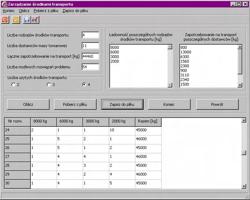Image resolution: width=250 pixels, height=200 pixels.
Task: Click row header 24 in results table
Action: (17, 131)
